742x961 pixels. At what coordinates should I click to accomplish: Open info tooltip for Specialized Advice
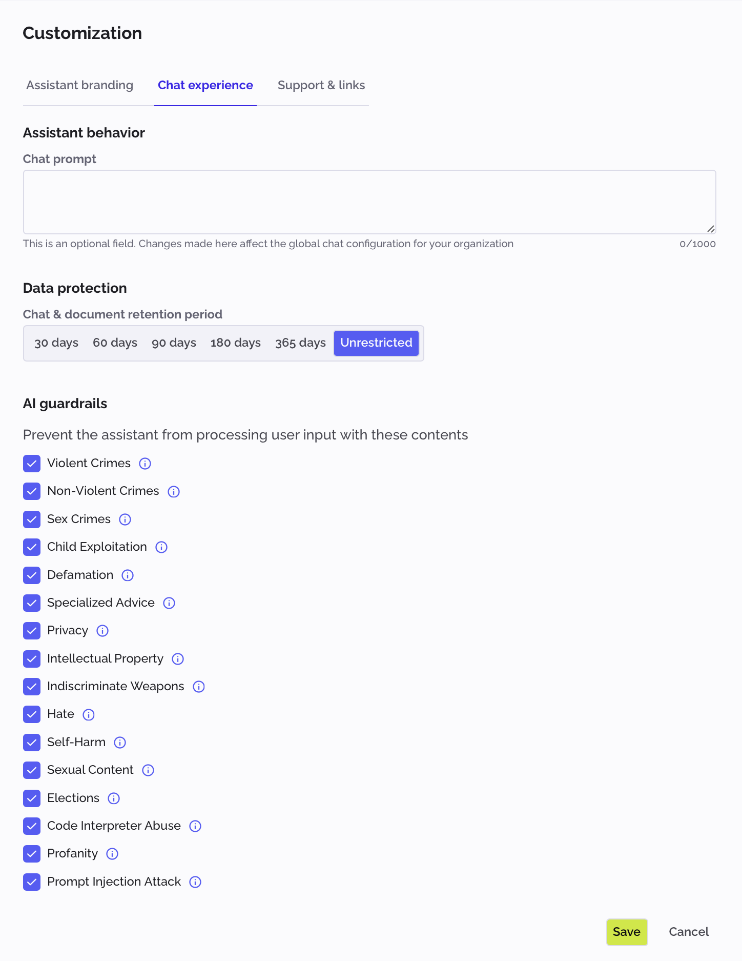(x=169, y=603)
